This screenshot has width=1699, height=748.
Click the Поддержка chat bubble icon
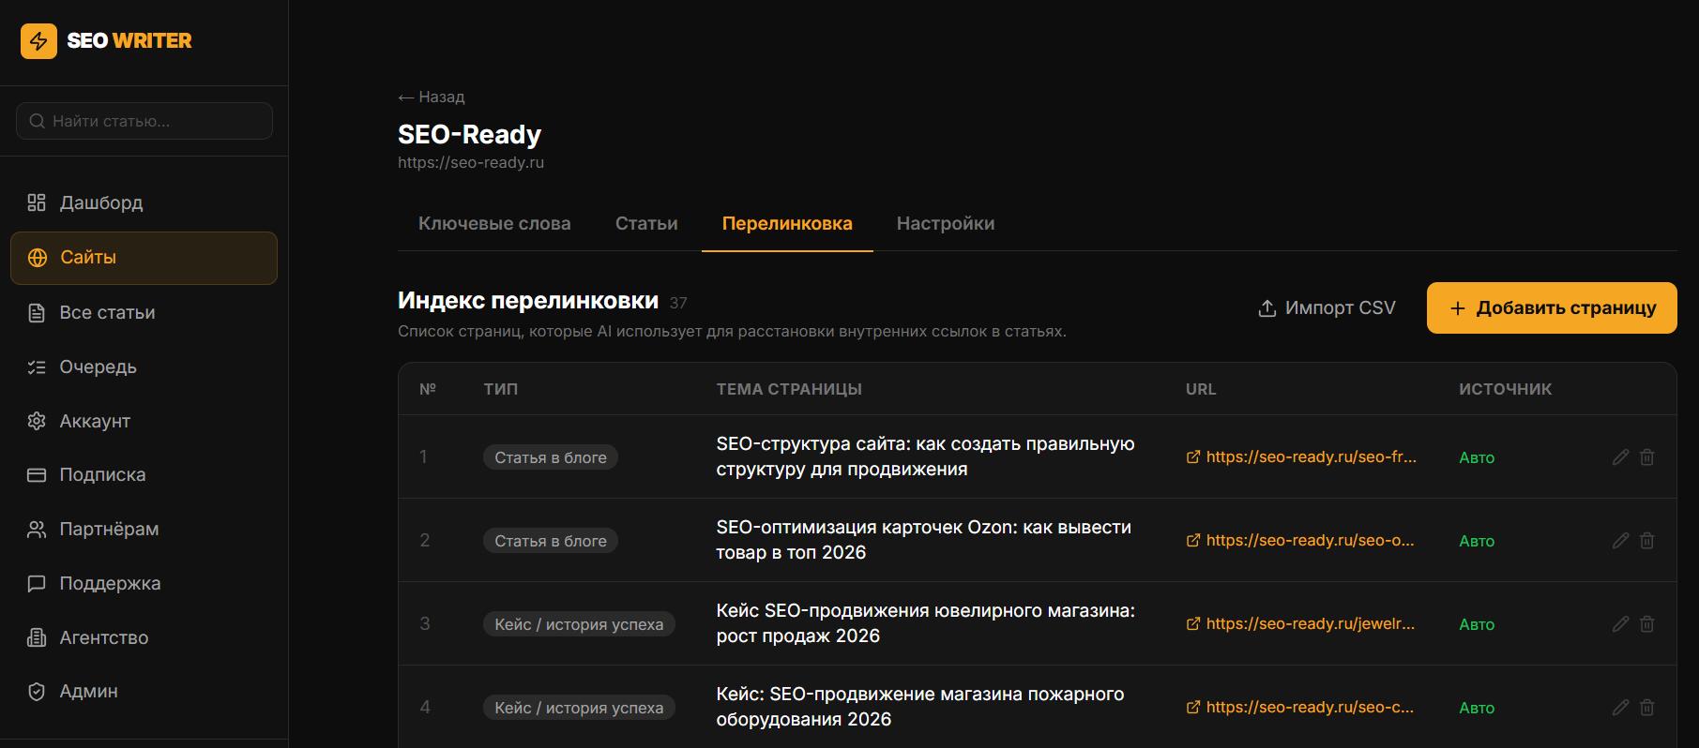[37, 584]
